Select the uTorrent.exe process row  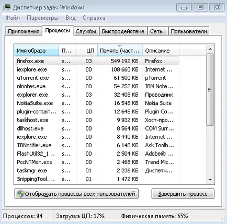tap(97, 78)
